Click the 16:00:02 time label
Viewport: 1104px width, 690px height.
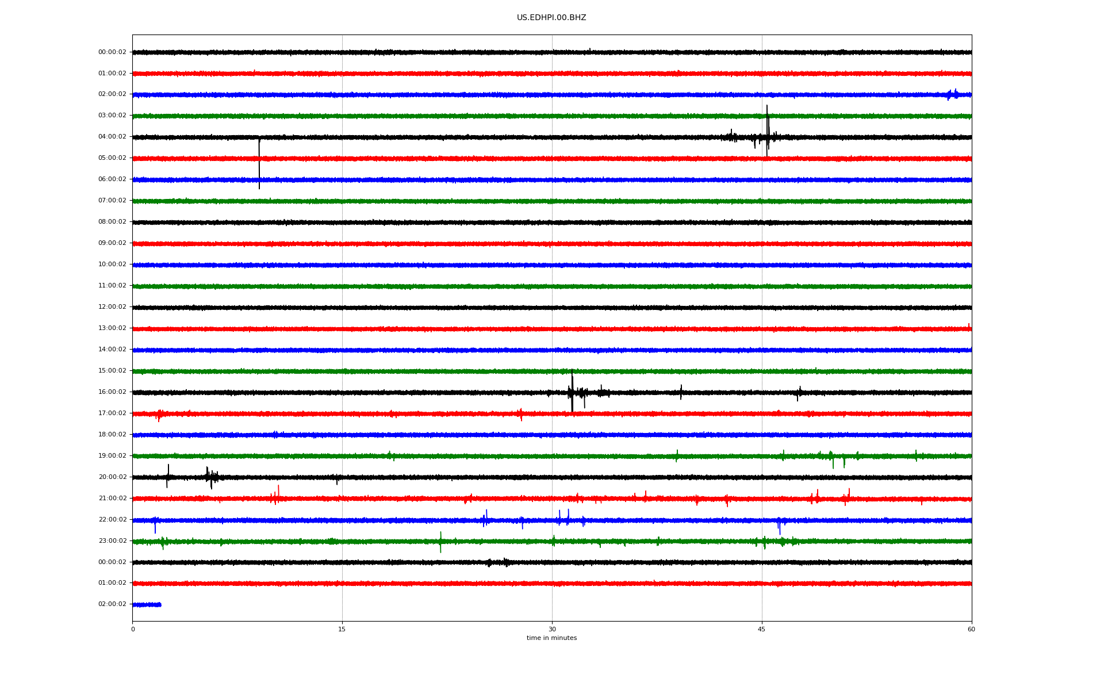[x=112, y=392]
